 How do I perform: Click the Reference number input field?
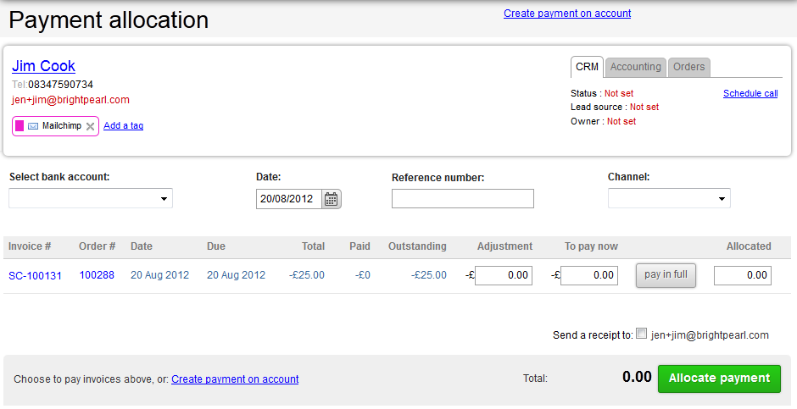pyautogui.click(x=463, y=199)
